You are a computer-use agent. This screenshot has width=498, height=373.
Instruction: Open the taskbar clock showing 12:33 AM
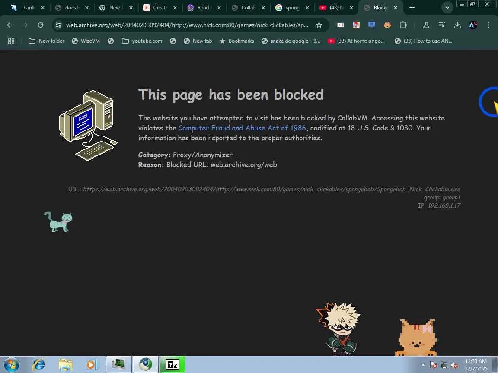tap(476, 365)
